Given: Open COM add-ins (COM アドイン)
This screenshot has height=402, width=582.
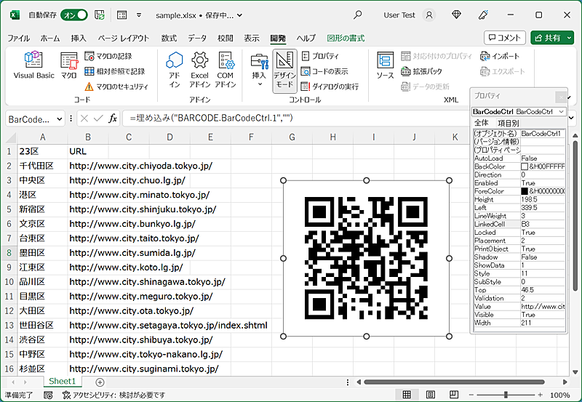Looking at the screenshot, I should point(226,70).
